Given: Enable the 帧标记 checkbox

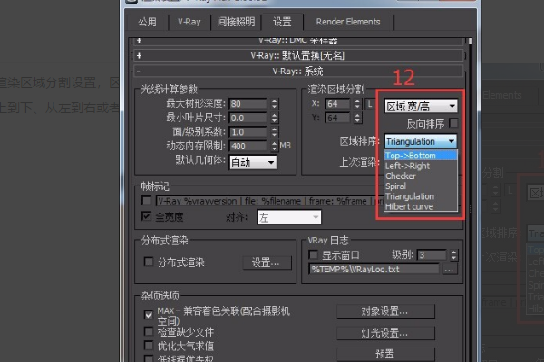Looking at the screenshot, I should [146, 201].
